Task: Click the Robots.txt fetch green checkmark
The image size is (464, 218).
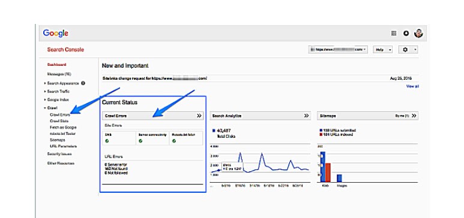Action: pos(174,141)
